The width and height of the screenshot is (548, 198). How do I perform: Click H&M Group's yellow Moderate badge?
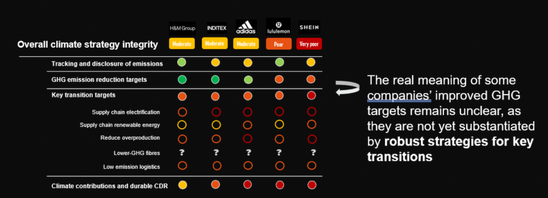pos(182,43)
